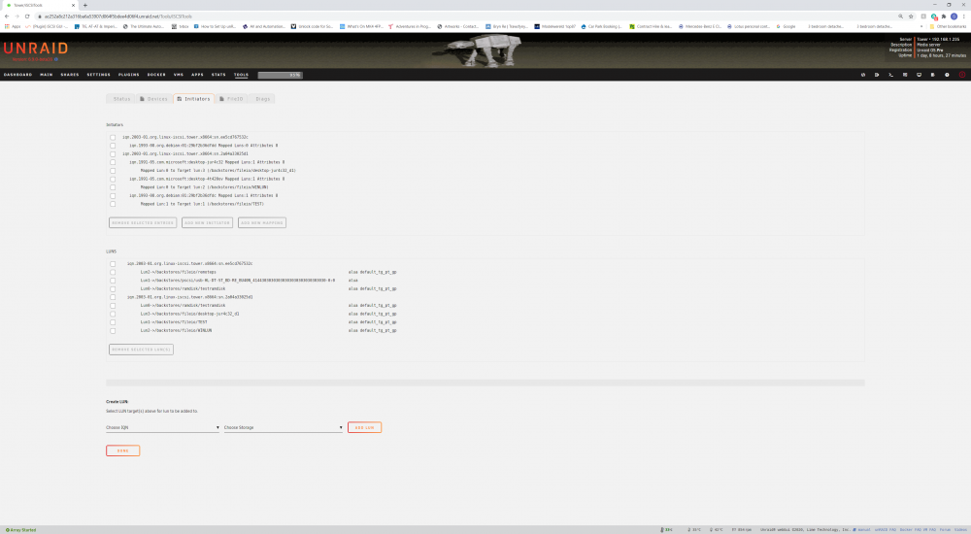Go back with the browser back arrow
971x534 pixels.
(7, 17)
